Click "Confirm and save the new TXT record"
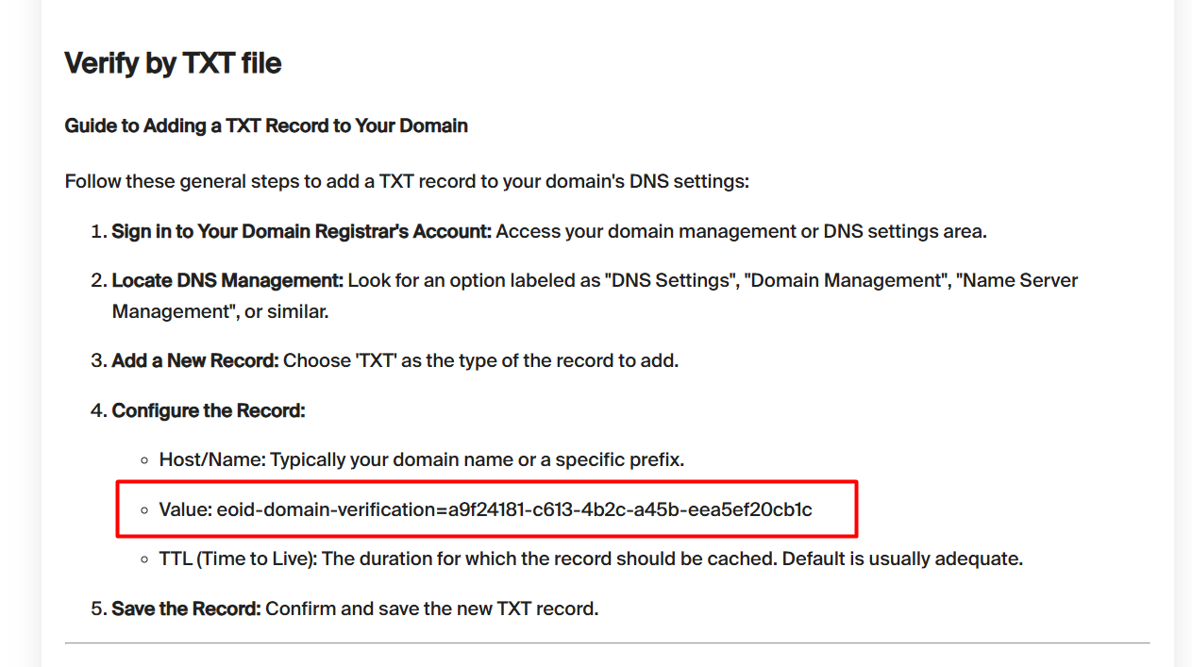 [431, 609]
